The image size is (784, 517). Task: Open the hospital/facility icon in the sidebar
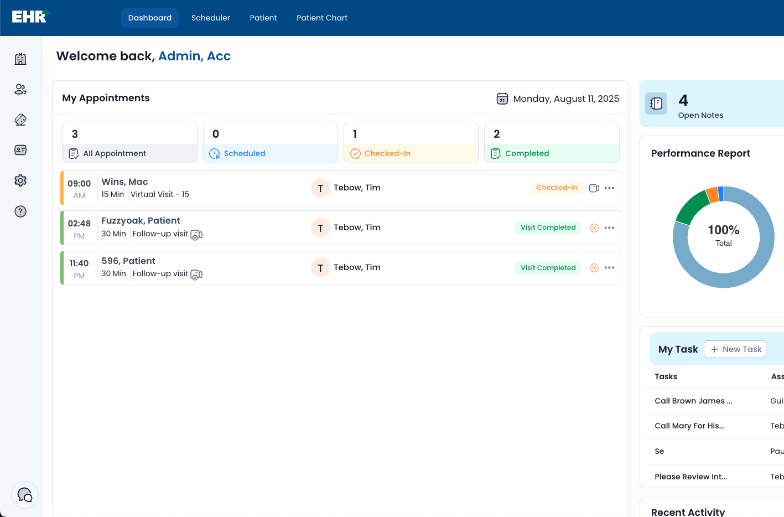click(20, 59)
